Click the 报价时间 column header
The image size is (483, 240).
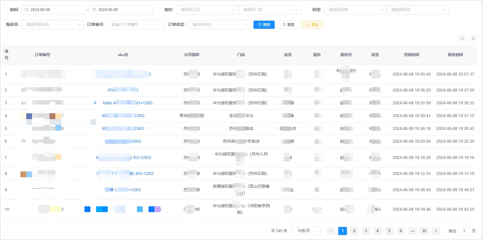coord(455,55)
